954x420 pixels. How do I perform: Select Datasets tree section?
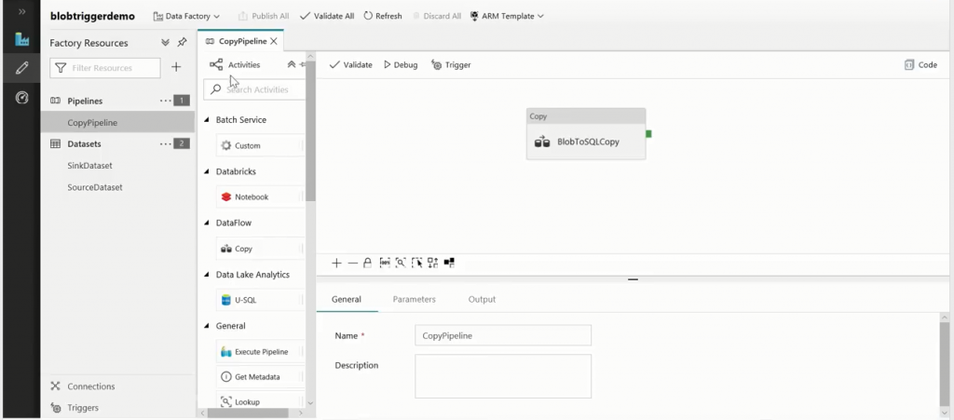[84, 144]
